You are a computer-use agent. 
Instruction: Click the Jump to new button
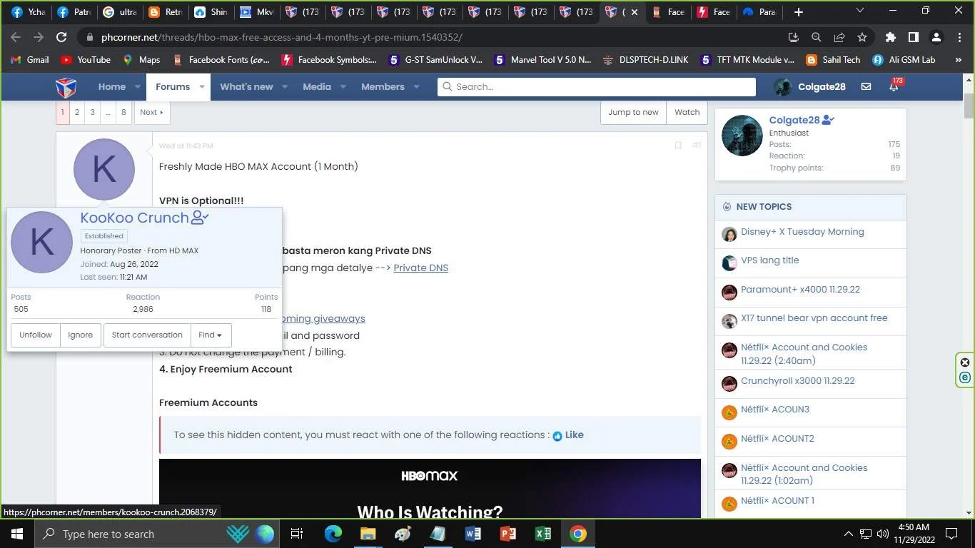click(x=633, y=112)
